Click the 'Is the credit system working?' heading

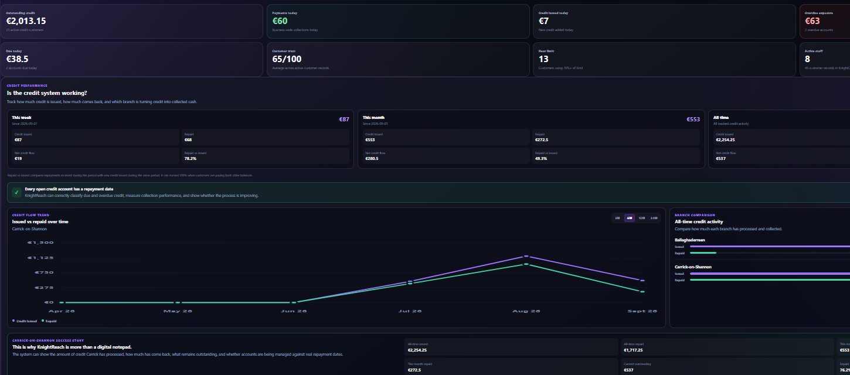47,93
